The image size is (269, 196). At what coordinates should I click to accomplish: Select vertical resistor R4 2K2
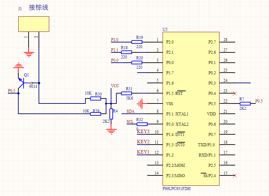[111, 114]
